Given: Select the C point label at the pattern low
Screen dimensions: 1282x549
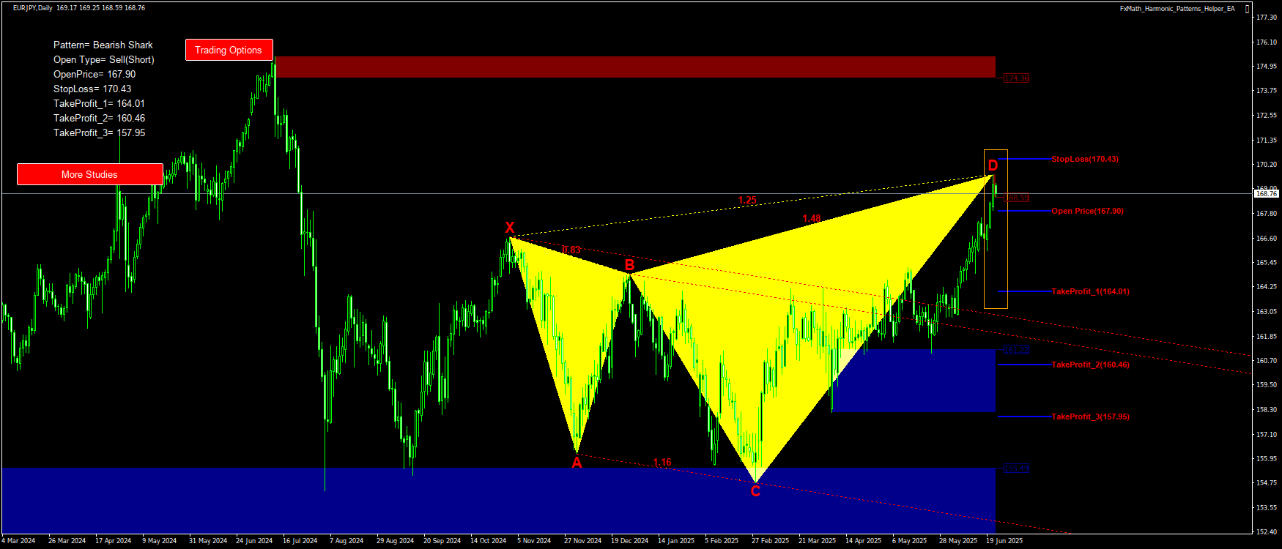Looking at the screenshot, I should coord(755,491).
